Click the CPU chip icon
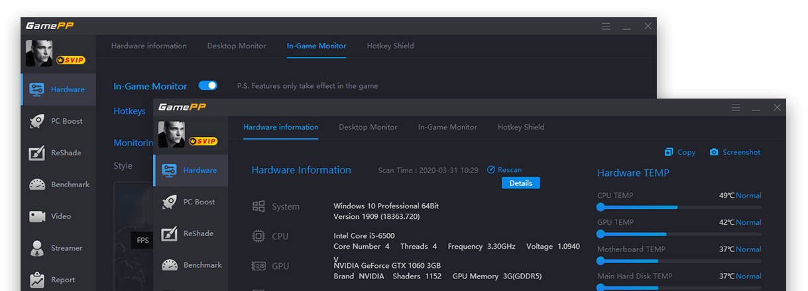This screenshot has width=808, height=291. (x=259, y=236)
